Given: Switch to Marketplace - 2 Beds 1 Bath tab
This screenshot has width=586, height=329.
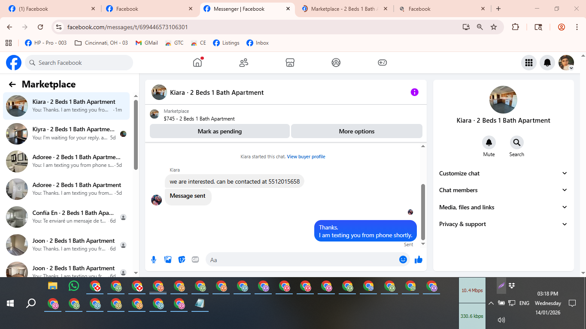Looking at the screenshot, I should [345, 9].
